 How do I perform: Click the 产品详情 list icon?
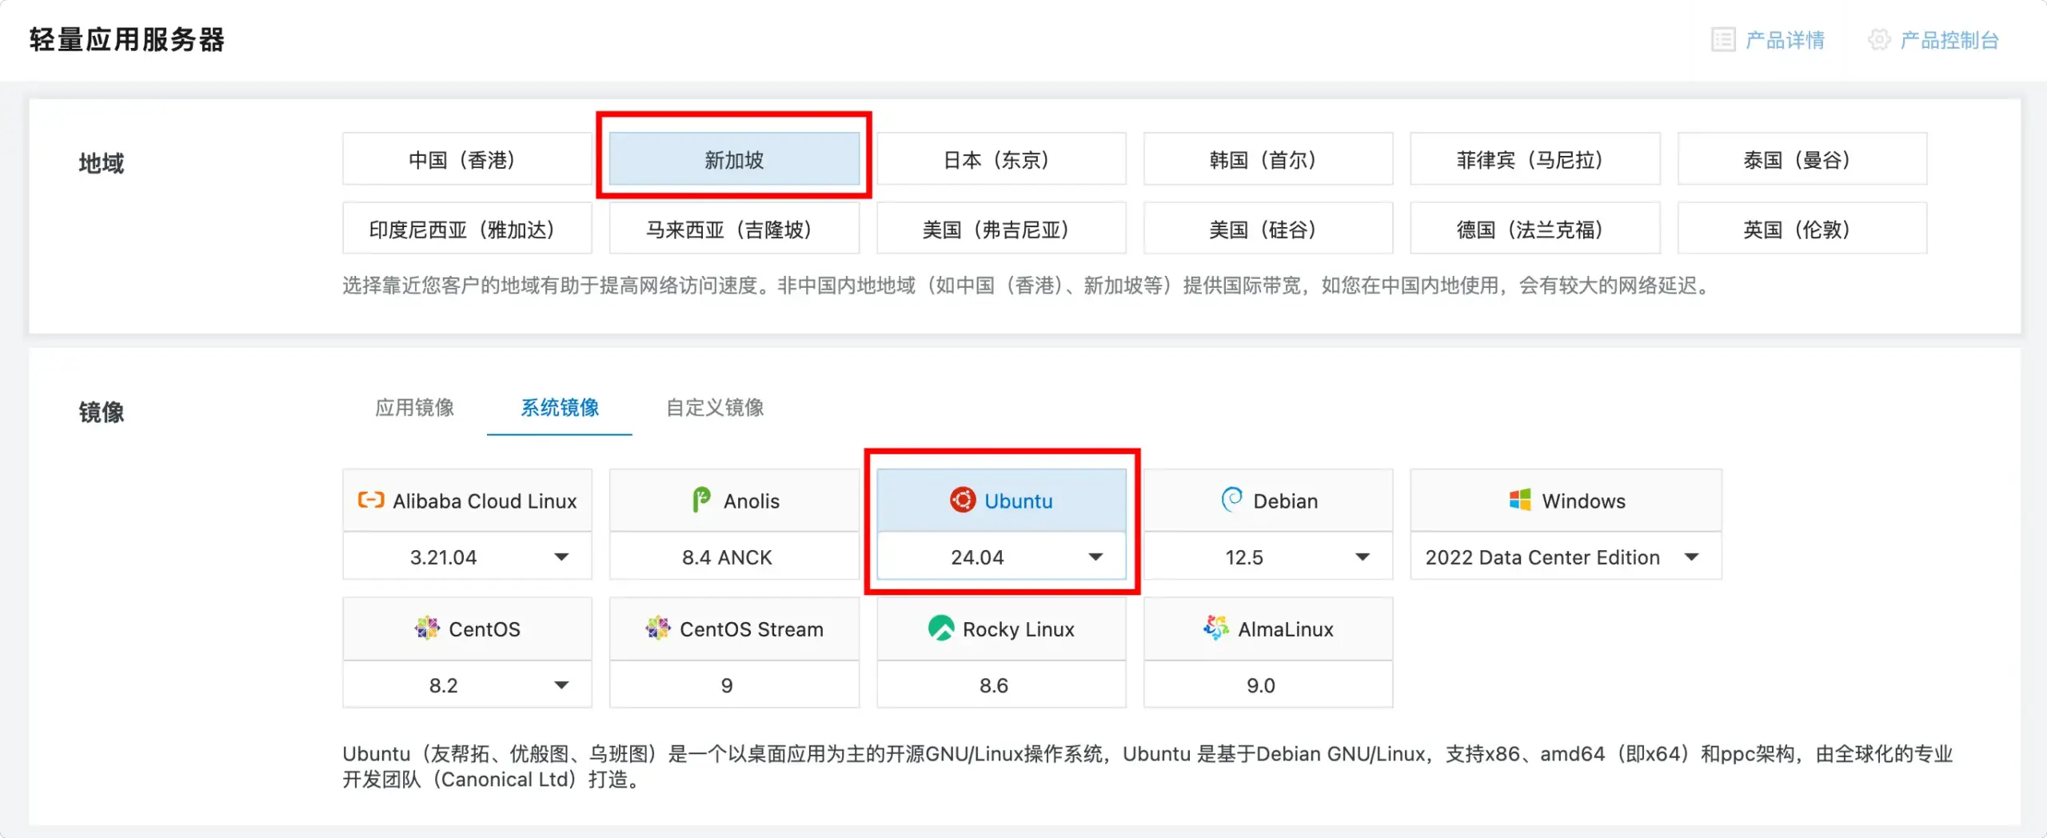pos(1723,39)
